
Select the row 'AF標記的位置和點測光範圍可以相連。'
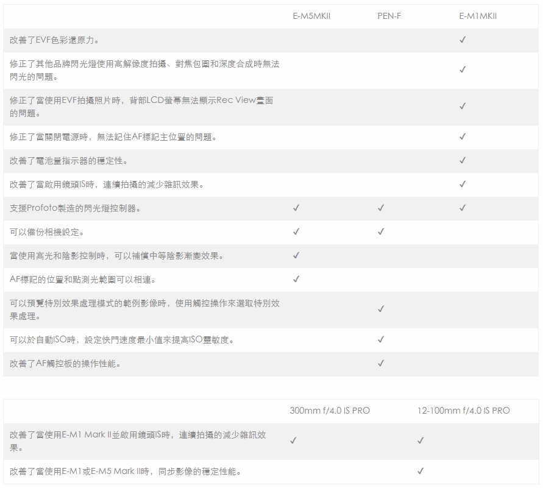click(82, 280)
